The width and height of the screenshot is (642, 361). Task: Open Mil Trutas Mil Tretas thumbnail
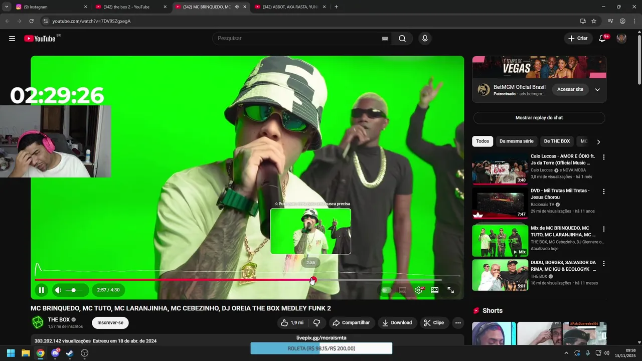(500, 204)
